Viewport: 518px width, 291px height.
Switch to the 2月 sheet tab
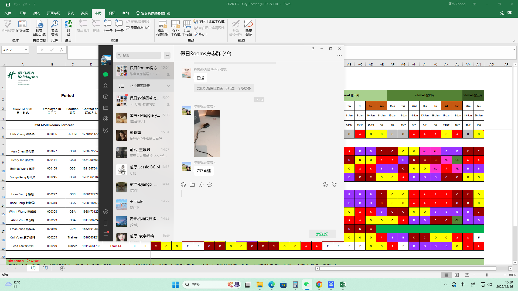[x=45, y=268]
